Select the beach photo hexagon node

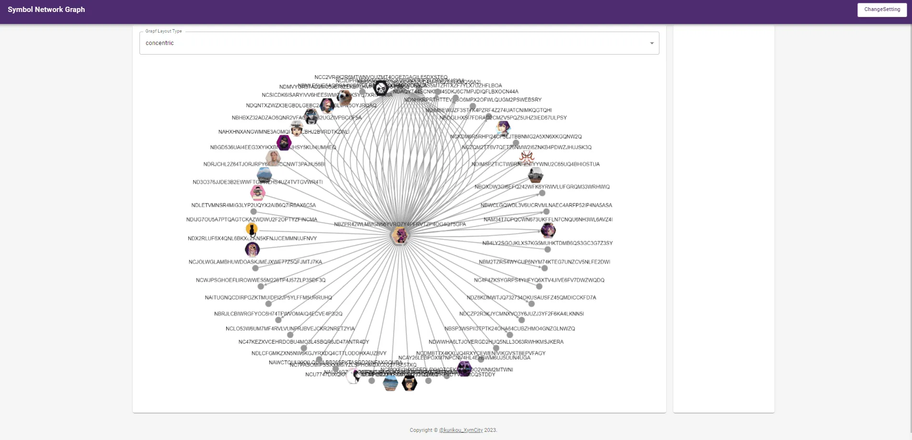391,383
